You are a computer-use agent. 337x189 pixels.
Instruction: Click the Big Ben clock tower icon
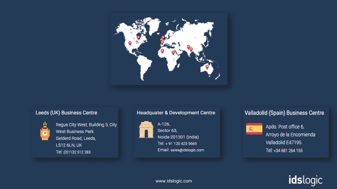45,131
